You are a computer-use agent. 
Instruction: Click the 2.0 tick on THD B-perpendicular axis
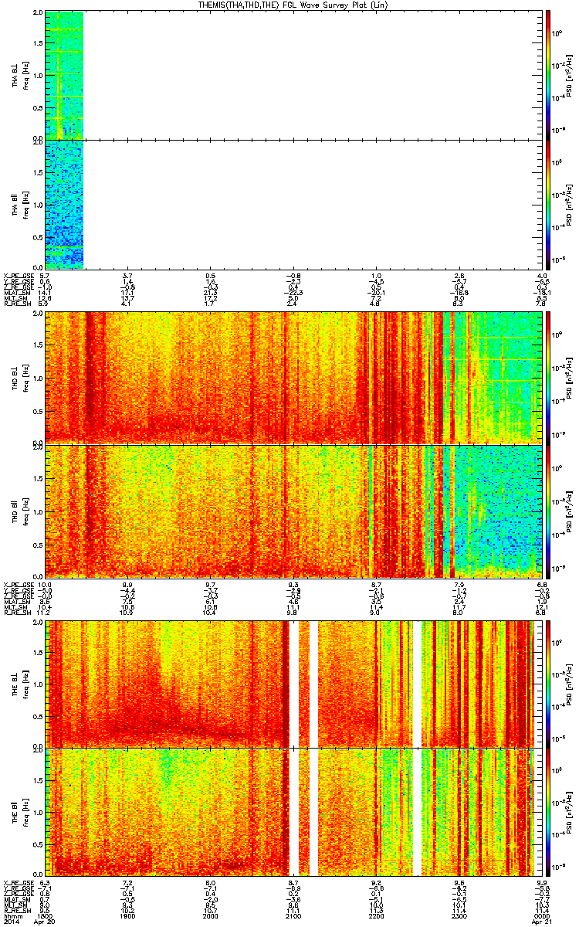pyautogui.click(x=38, y=314)
